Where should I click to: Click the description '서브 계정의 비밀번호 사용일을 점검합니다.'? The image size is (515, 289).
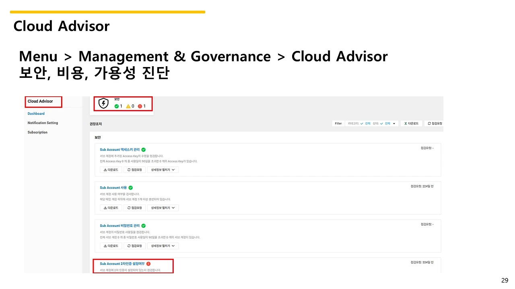(x=125, y=232)
